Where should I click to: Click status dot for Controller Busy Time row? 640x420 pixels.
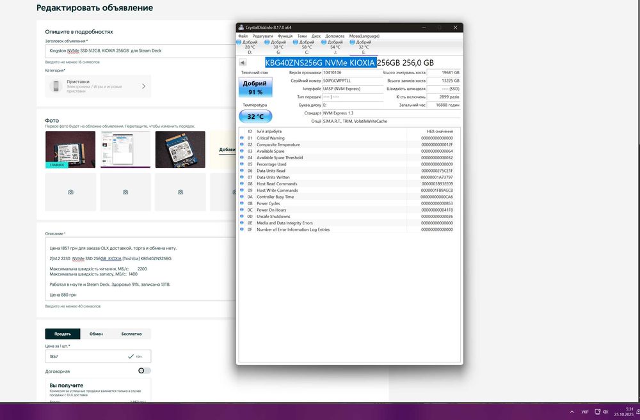coord(242,196)
